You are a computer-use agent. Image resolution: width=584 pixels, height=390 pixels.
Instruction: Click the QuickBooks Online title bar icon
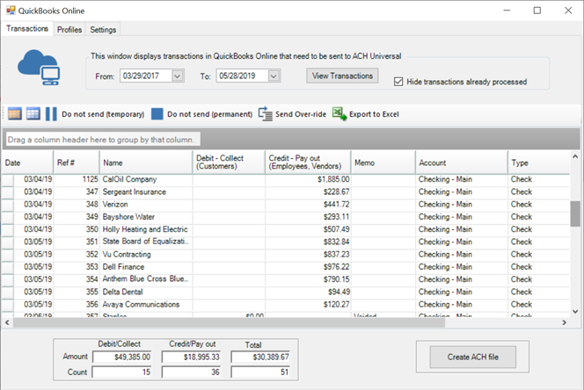pos(11,11)
